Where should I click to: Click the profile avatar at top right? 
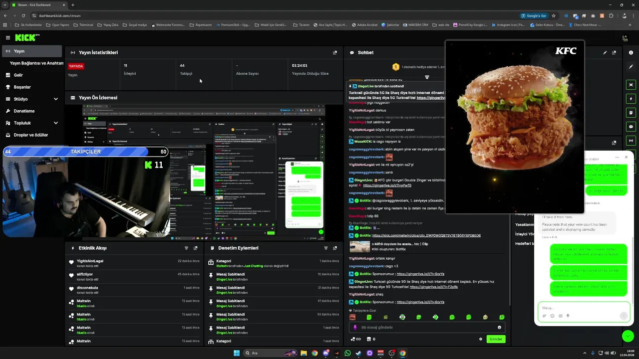[625, 38]
